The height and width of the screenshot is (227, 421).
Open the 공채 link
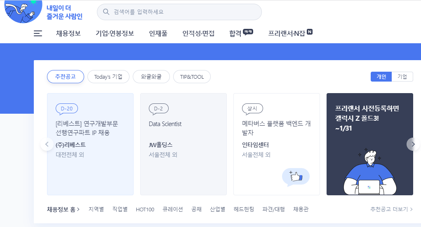[197, 209]
